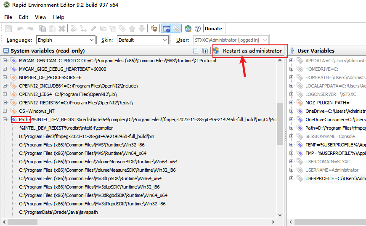Click the grey tag icon left of Move up arrow

point(122,29)
